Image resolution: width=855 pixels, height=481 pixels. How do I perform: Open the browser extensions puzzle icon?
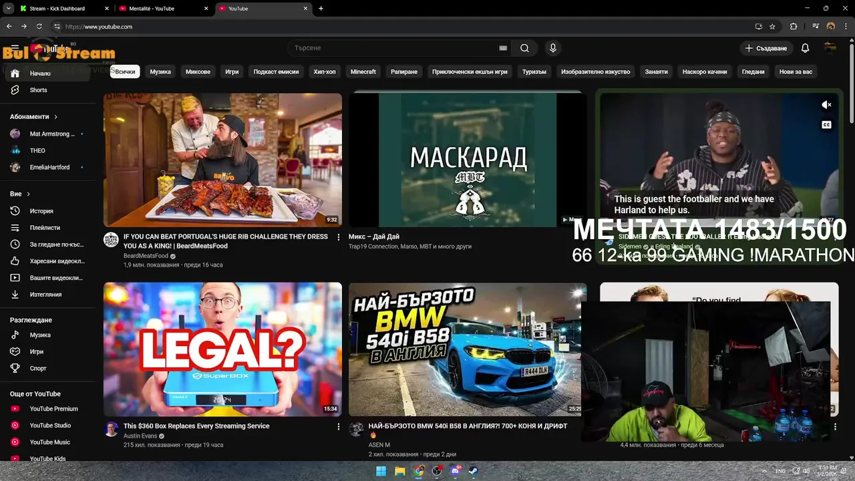click(x=794, y=27)
